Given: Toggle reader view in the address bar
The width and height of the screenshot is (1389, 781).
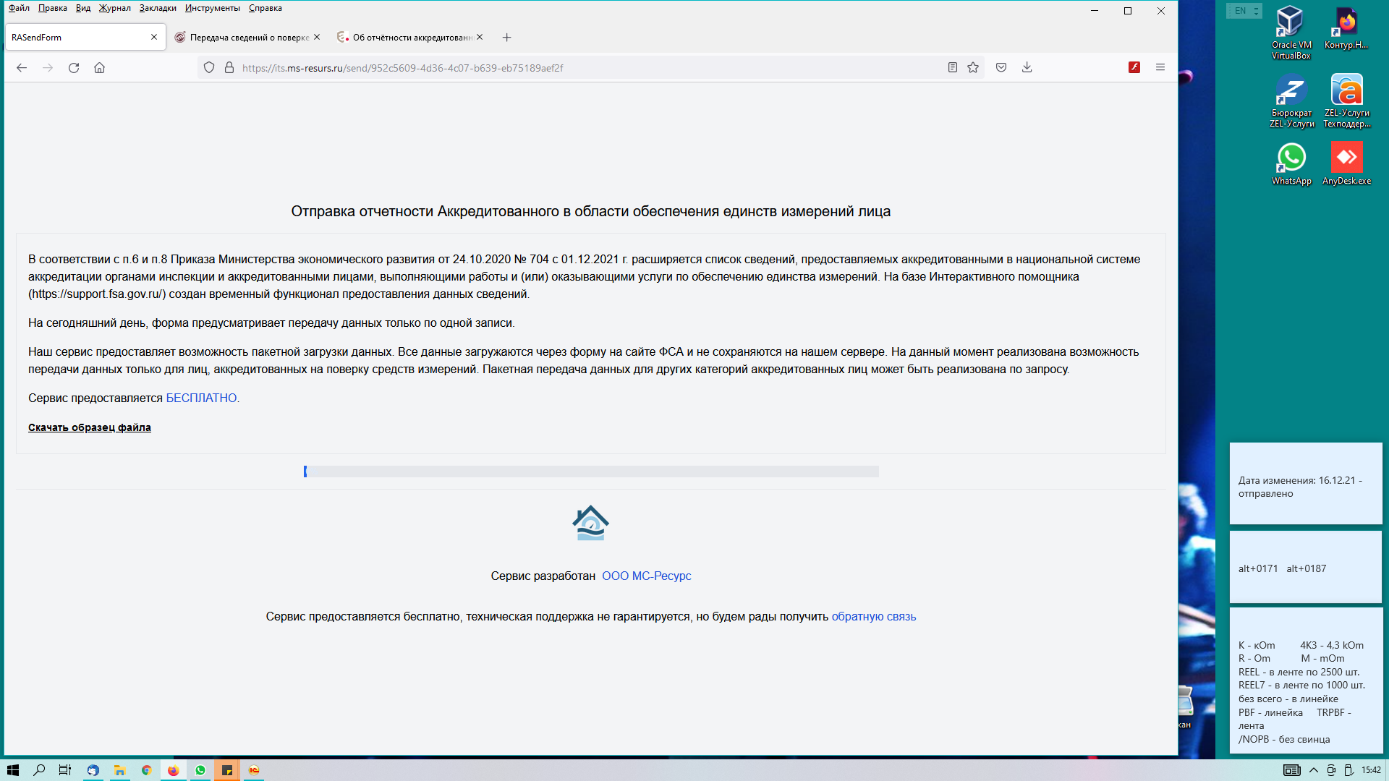Looking at the screenshot, I should pos(953,68).
